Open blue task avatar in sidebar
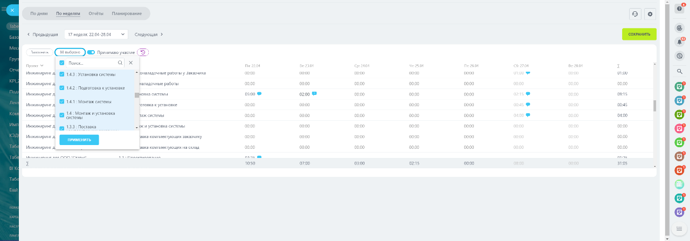Viewport: 690px width, 241px height. pos(680,100)
